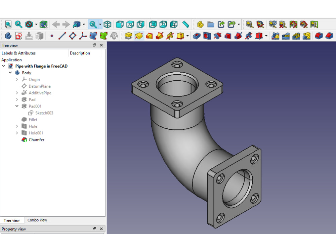Open the Pocket tool
The image size is (336, 252).
click(197, 35)
